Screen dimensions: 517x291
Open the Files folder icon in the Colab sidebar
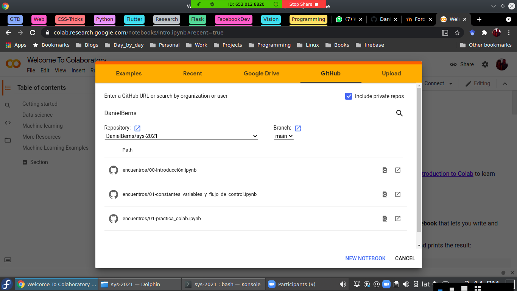[x=8, y=140]
